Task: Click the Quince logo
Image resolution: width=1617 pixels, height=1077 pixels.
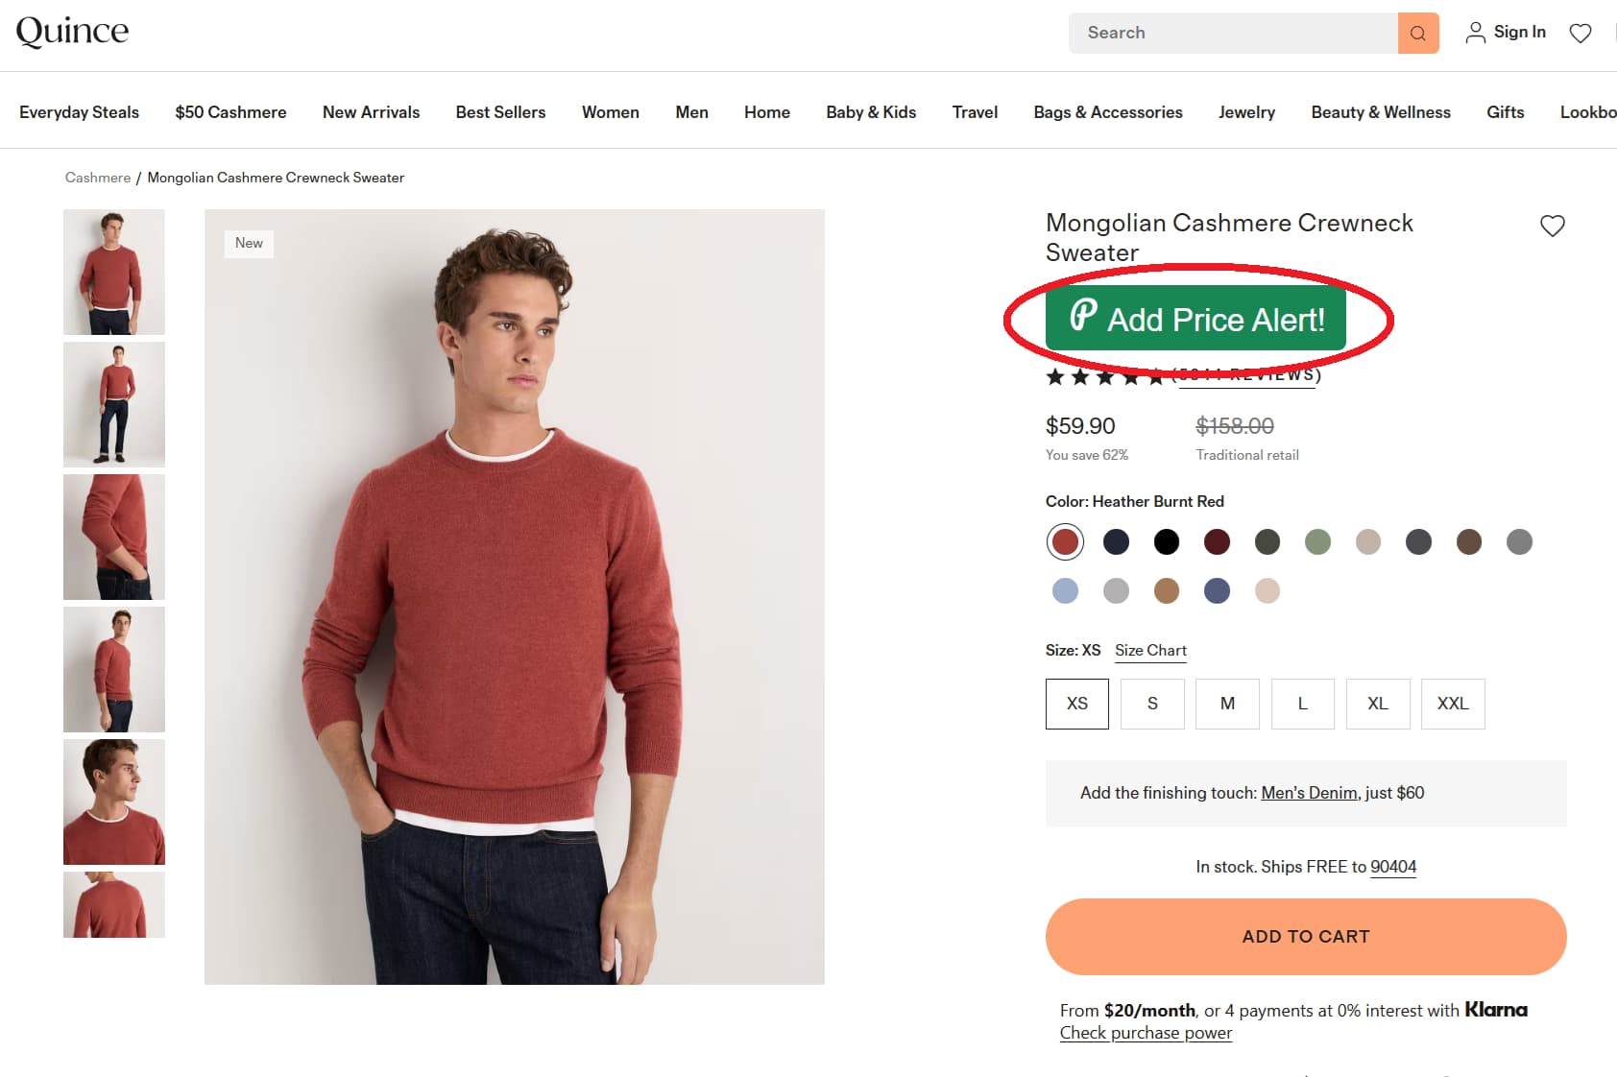Action: 73,31
